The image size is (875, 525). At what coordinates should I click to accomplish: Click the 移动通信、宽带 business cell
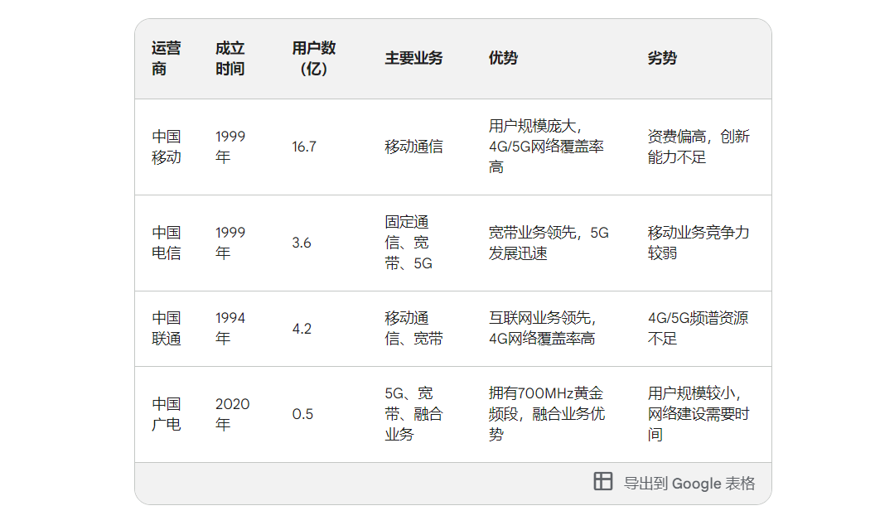coord(413,328)
